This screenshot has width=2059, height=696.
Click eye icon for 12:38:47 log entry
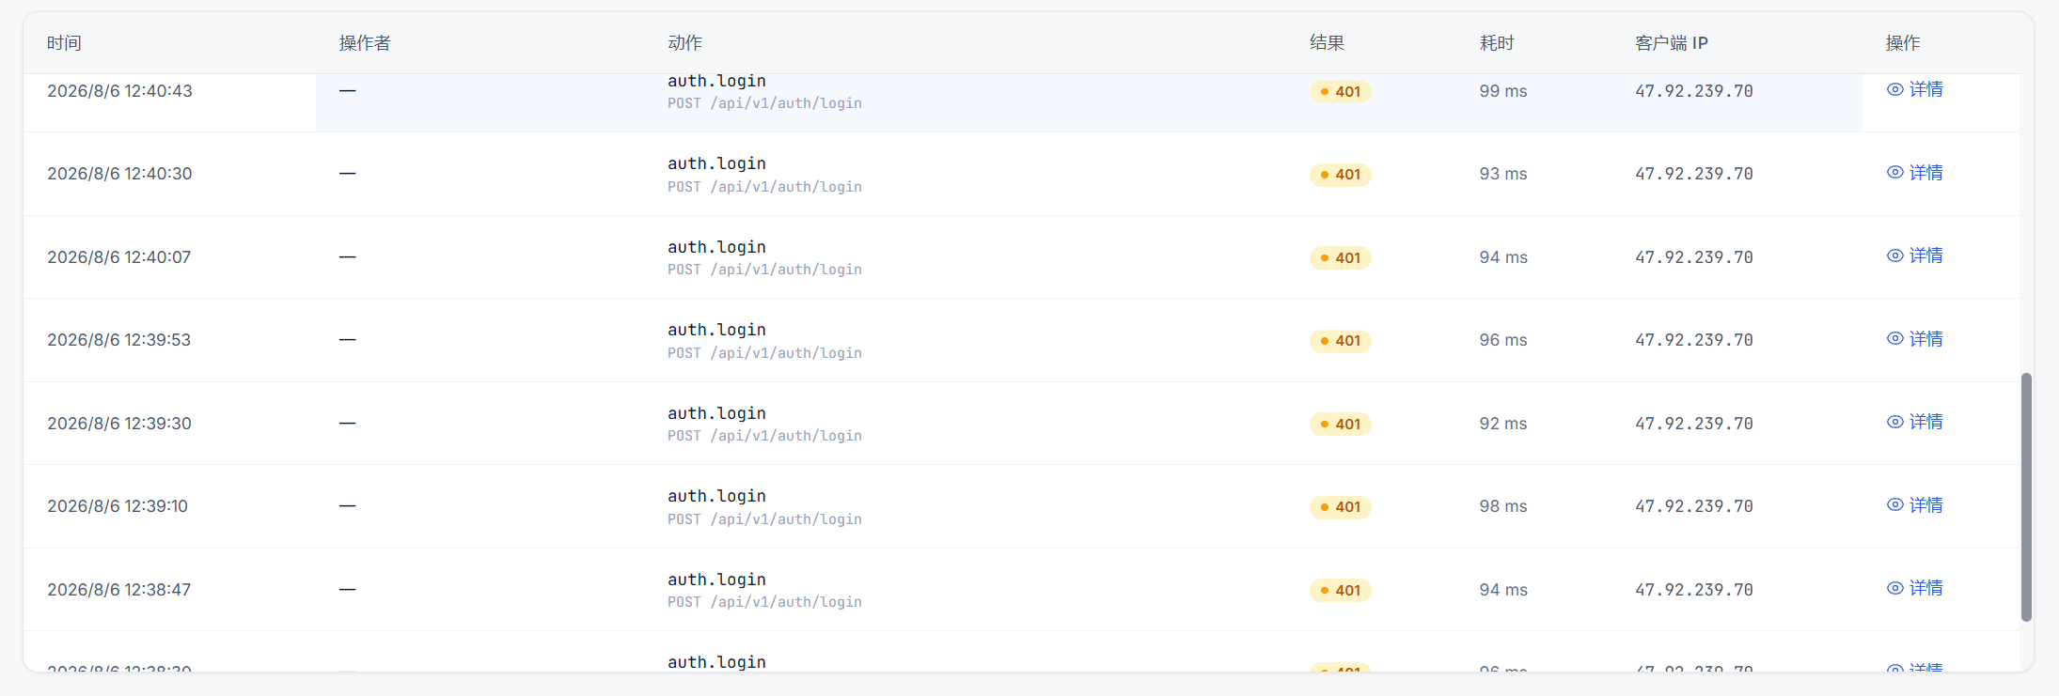tap(1895, 588)
